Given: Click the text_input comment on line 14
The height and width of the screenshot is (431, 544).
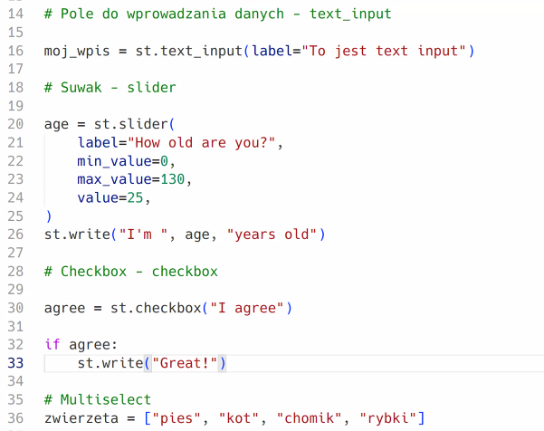Looking at the screenshot, I should click(350, 14).
